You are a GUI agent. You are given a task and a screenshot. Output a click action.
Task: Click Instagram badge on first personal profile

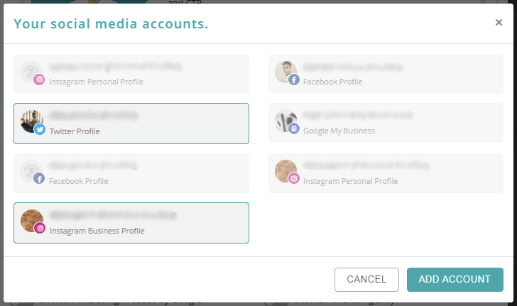(39, 80)
